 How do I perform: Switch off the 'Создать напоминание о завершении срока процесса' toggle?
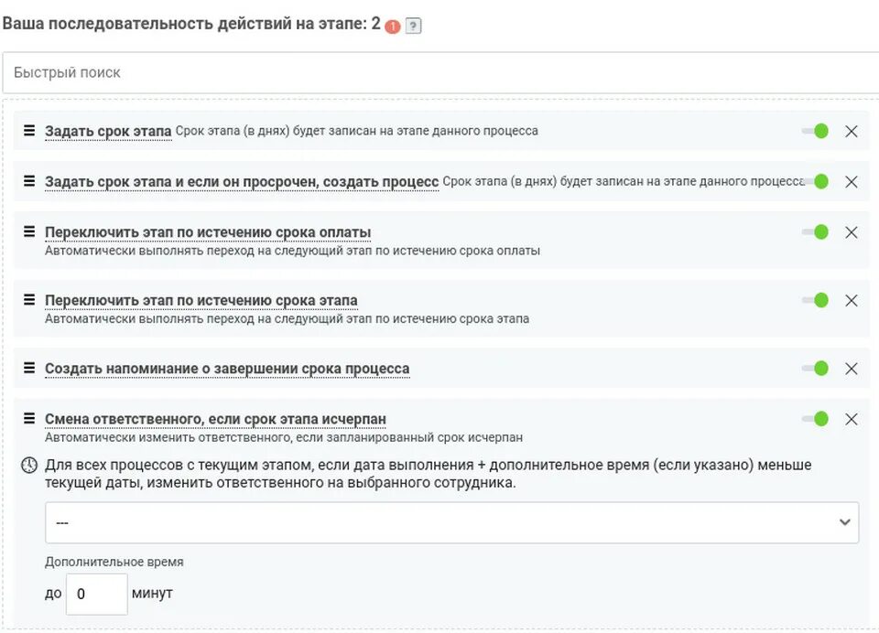(x=815, y=368)
